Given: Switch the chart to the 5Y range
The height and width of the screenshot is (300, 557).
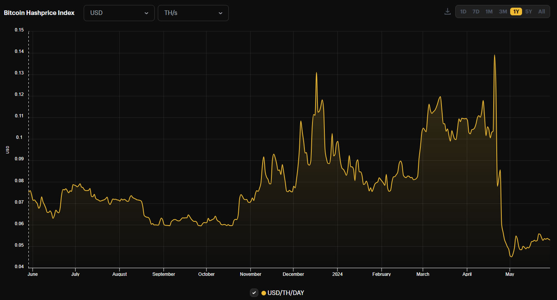Looking at the screenshot, I should 529,12.
